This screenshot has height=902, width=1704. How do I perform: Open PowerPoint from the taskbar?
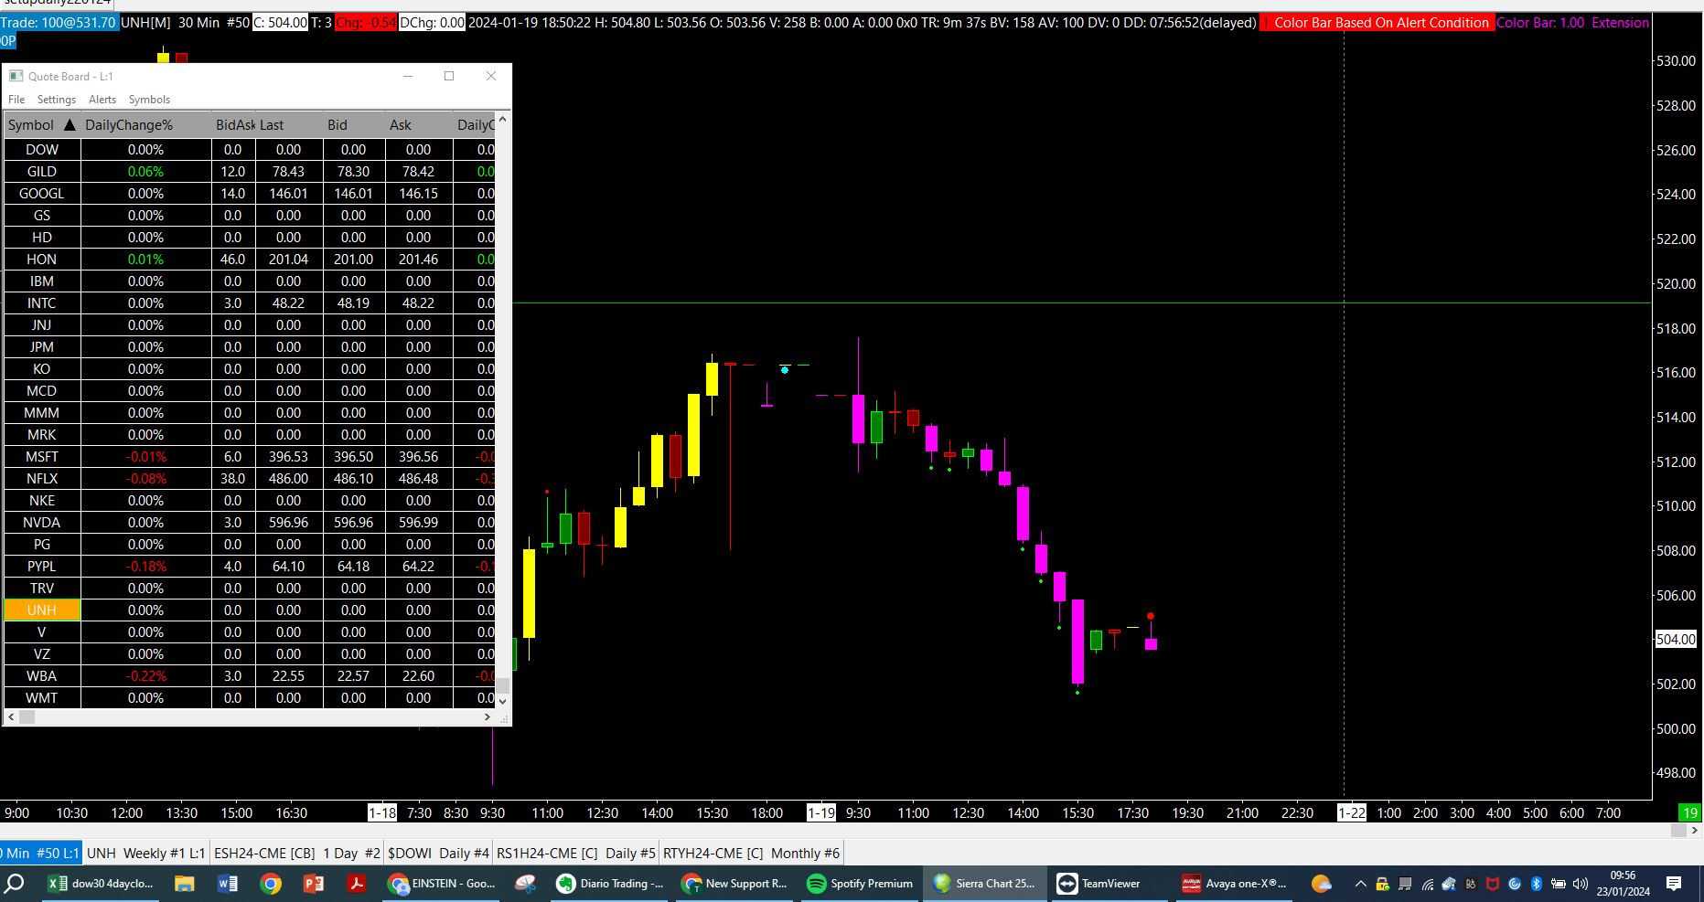click(313, 884)
